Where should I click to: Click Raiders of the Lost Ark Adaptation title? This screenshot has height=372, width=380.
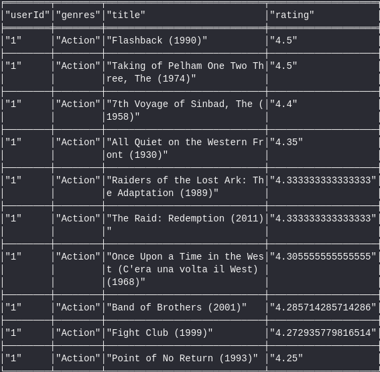point(185,187)
